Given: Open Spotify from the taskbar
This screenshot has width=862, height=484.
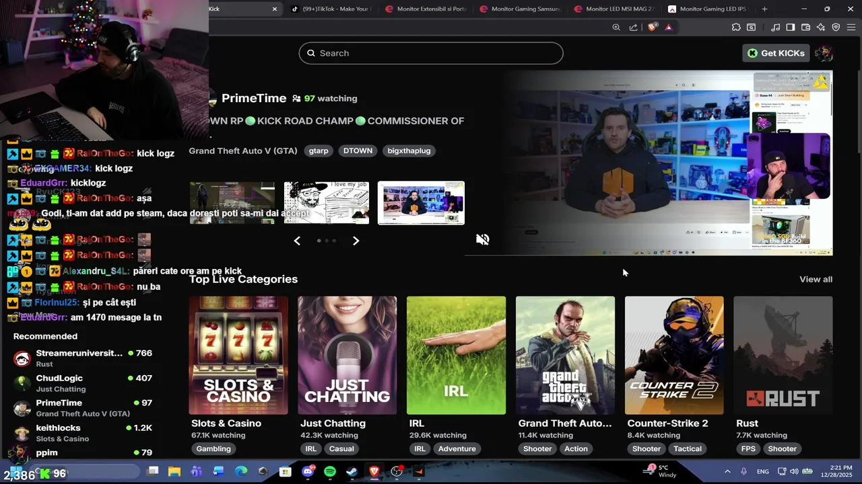Looking at the screenshot, I should point(330,471).
